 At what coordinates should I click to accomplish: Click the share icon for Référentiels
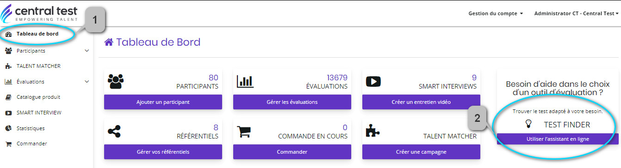[114, 132]
